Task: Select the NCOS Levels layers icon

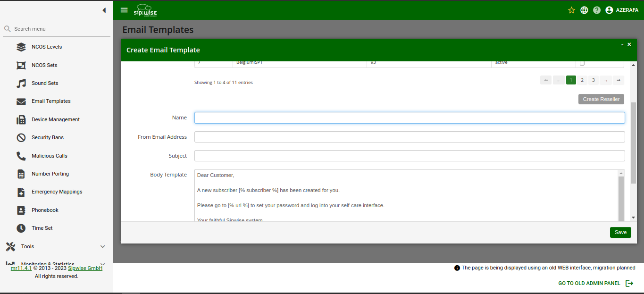Action: [21, 46]
